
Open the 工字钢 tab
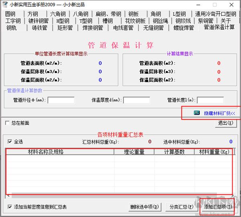13,21
